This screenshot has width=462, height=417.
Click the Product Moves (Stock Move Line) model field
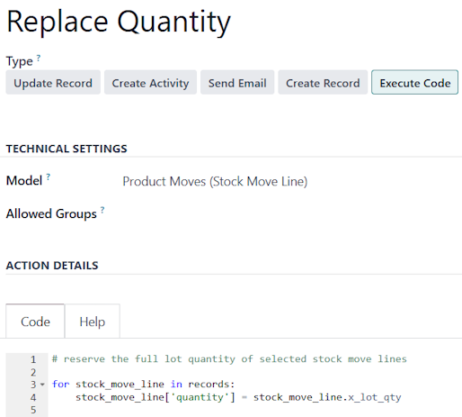pyautogui.click(x=215, y=182)
